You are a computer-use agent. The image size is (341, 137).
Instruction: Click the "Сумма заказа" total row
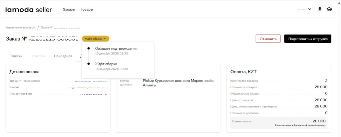[279, 121]
